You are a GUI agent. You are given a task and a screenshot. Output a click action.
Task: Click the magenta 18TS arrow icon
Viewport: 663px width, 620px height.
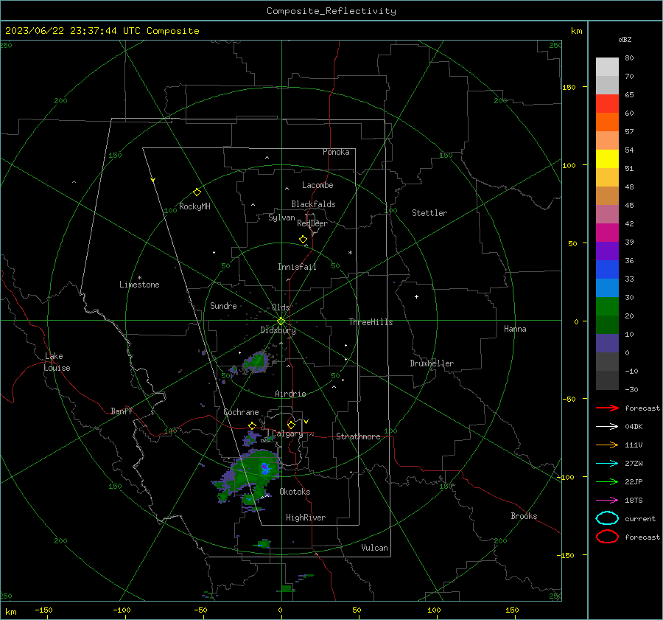click(x=607, y=501)
